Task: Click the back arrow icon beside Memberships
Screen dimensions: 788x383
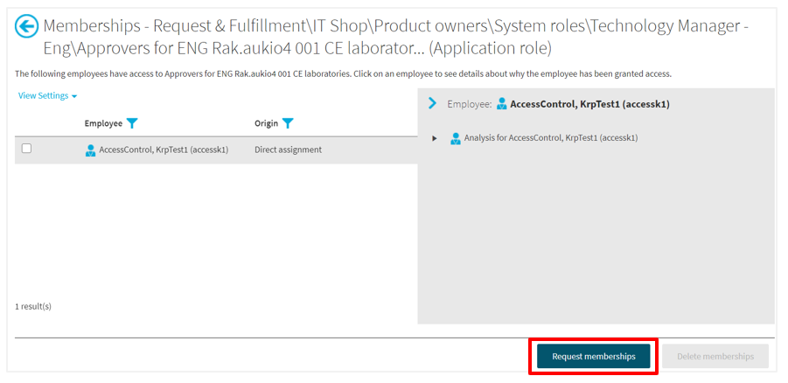Action: [x=27, y=27]
